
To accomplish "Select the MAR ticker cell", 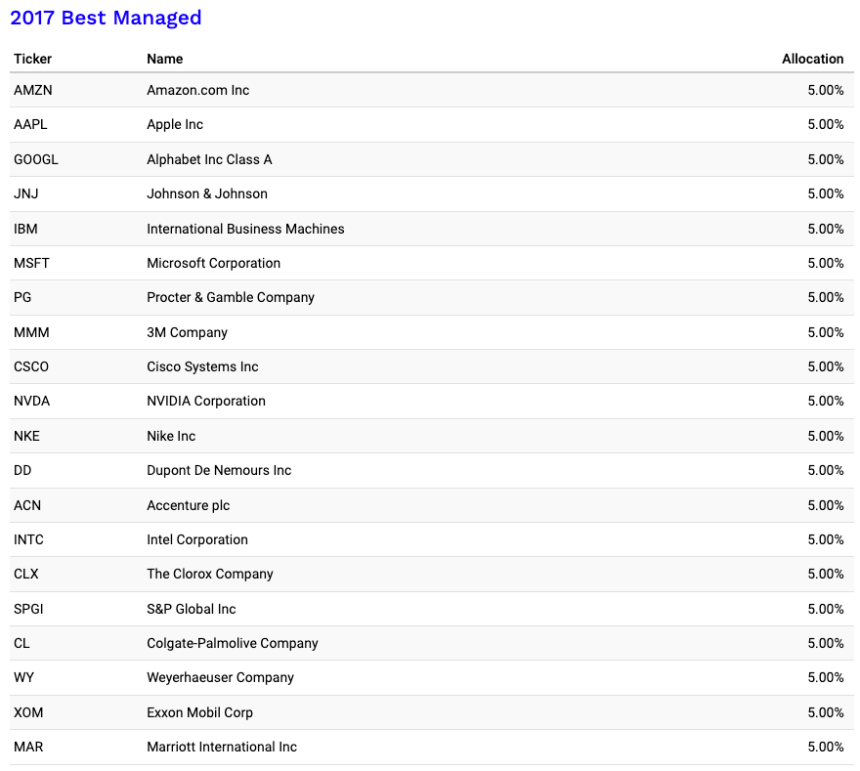I will tap(28, 747).
